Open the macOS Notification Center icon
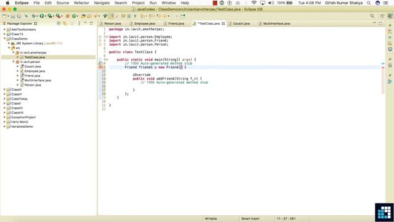Image resolution: width=394 pixels, height=222 pixels. point(386,2)
